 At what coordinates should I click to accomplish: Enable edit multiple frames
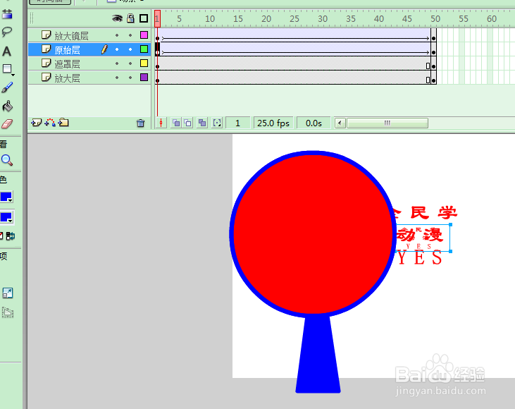[202, 123]
